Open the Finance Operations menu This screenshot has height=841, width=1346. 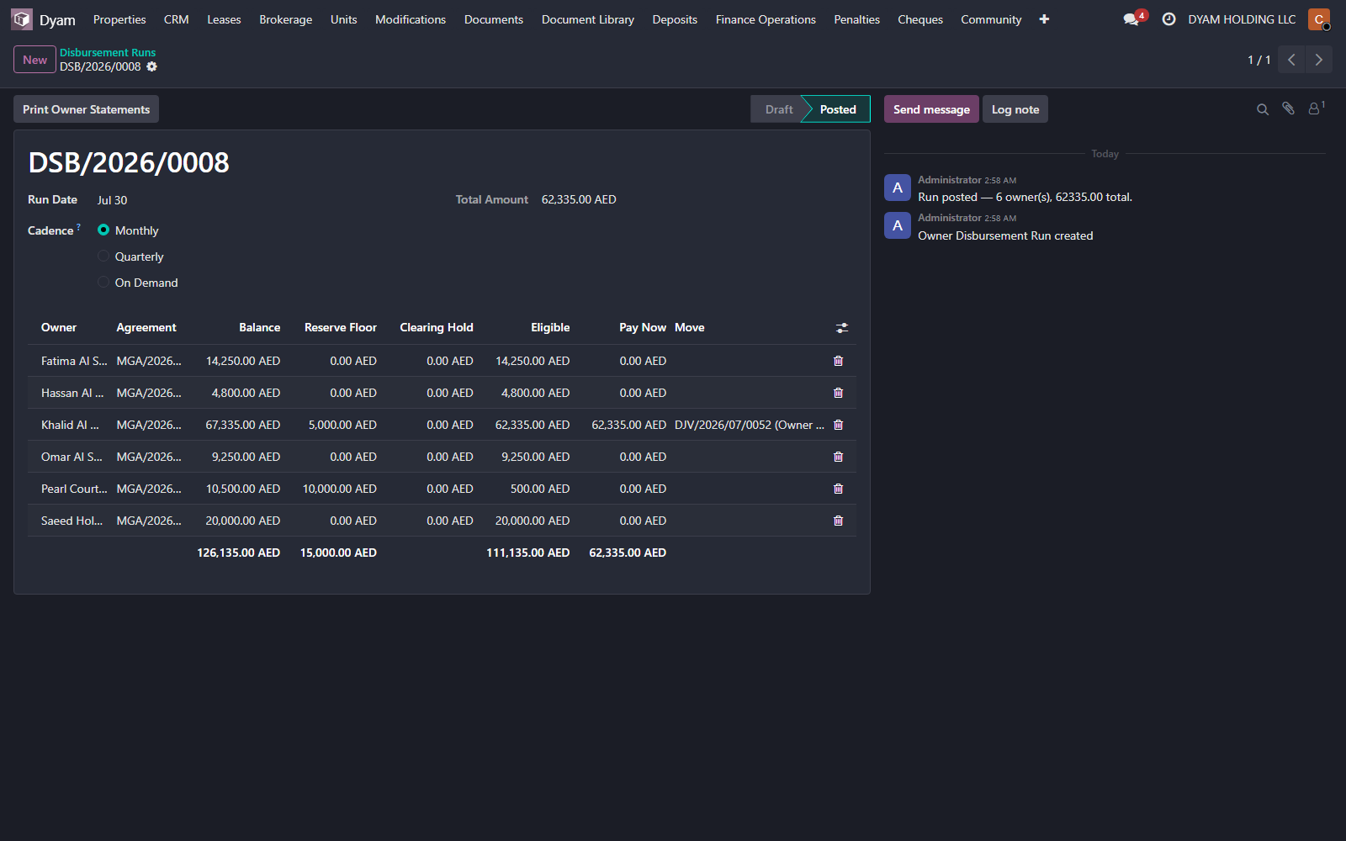coord(766,19)
